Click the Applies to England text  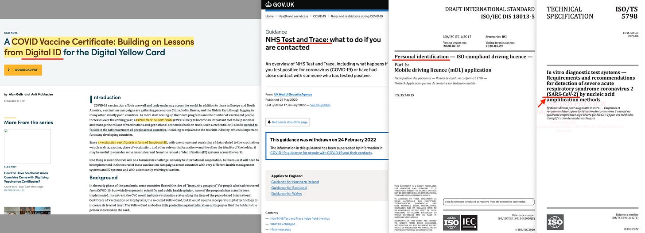coord(287,176)
